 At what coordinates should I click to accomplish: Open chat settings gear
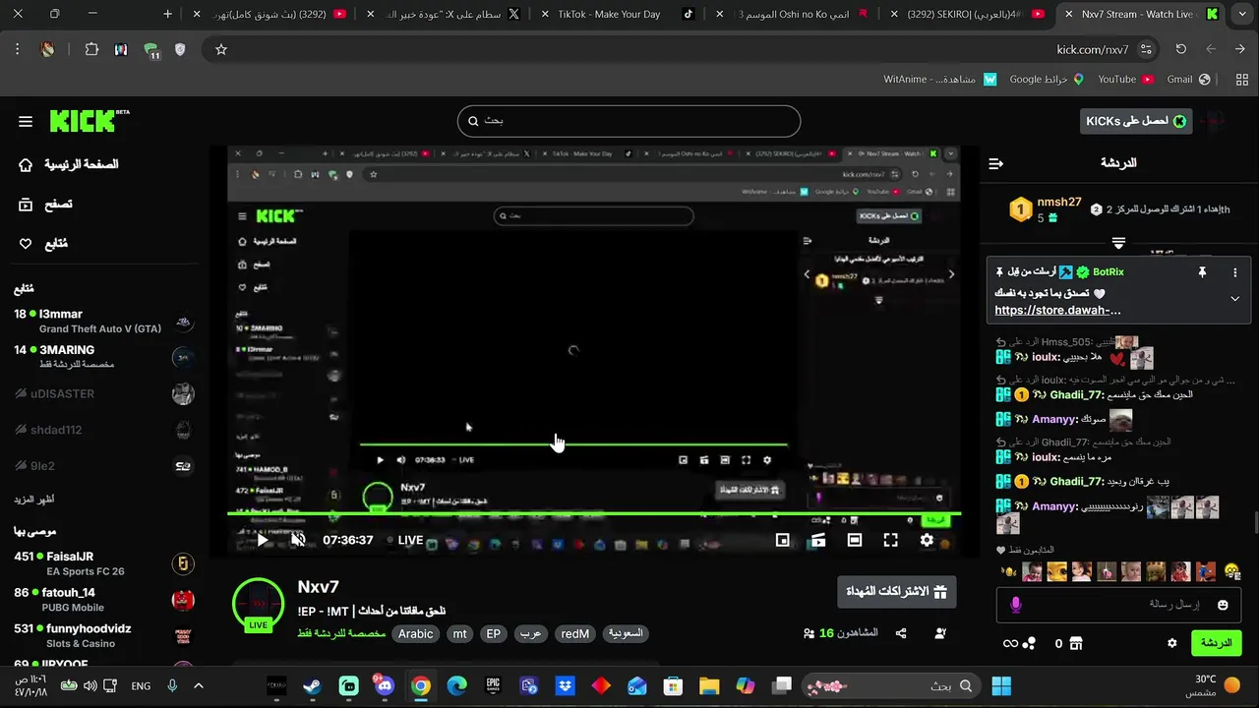1171,643
